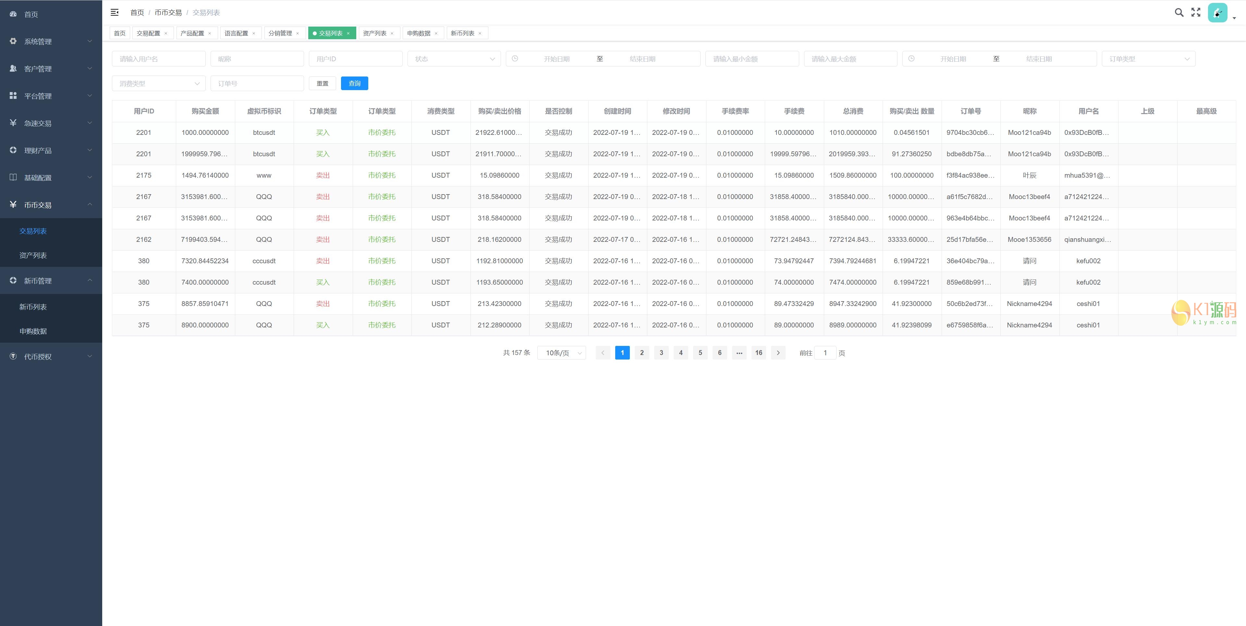Image resolution: width=1246 pixels, height=626 pixels.
Task: Collapse sidebar with hamburger icon
Action: click(x=115, y=13)
